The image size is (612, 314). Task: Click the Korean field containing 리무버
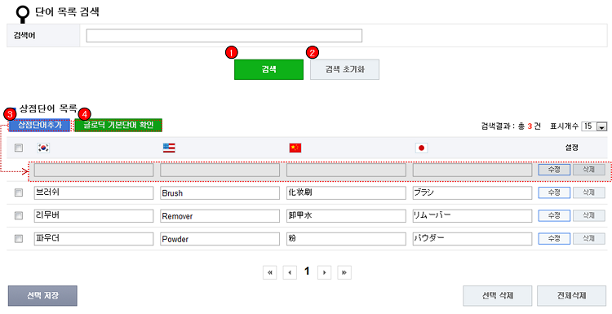pos(94,216)
